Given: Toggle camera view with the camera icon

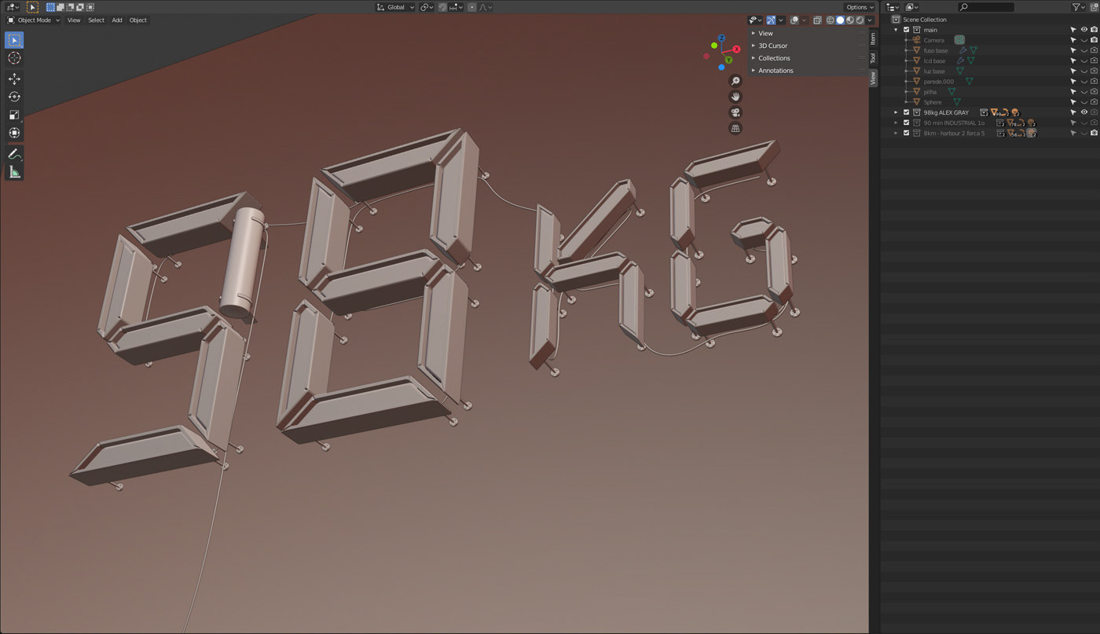Looking at the screenshot, I should [x=735, y=112].
